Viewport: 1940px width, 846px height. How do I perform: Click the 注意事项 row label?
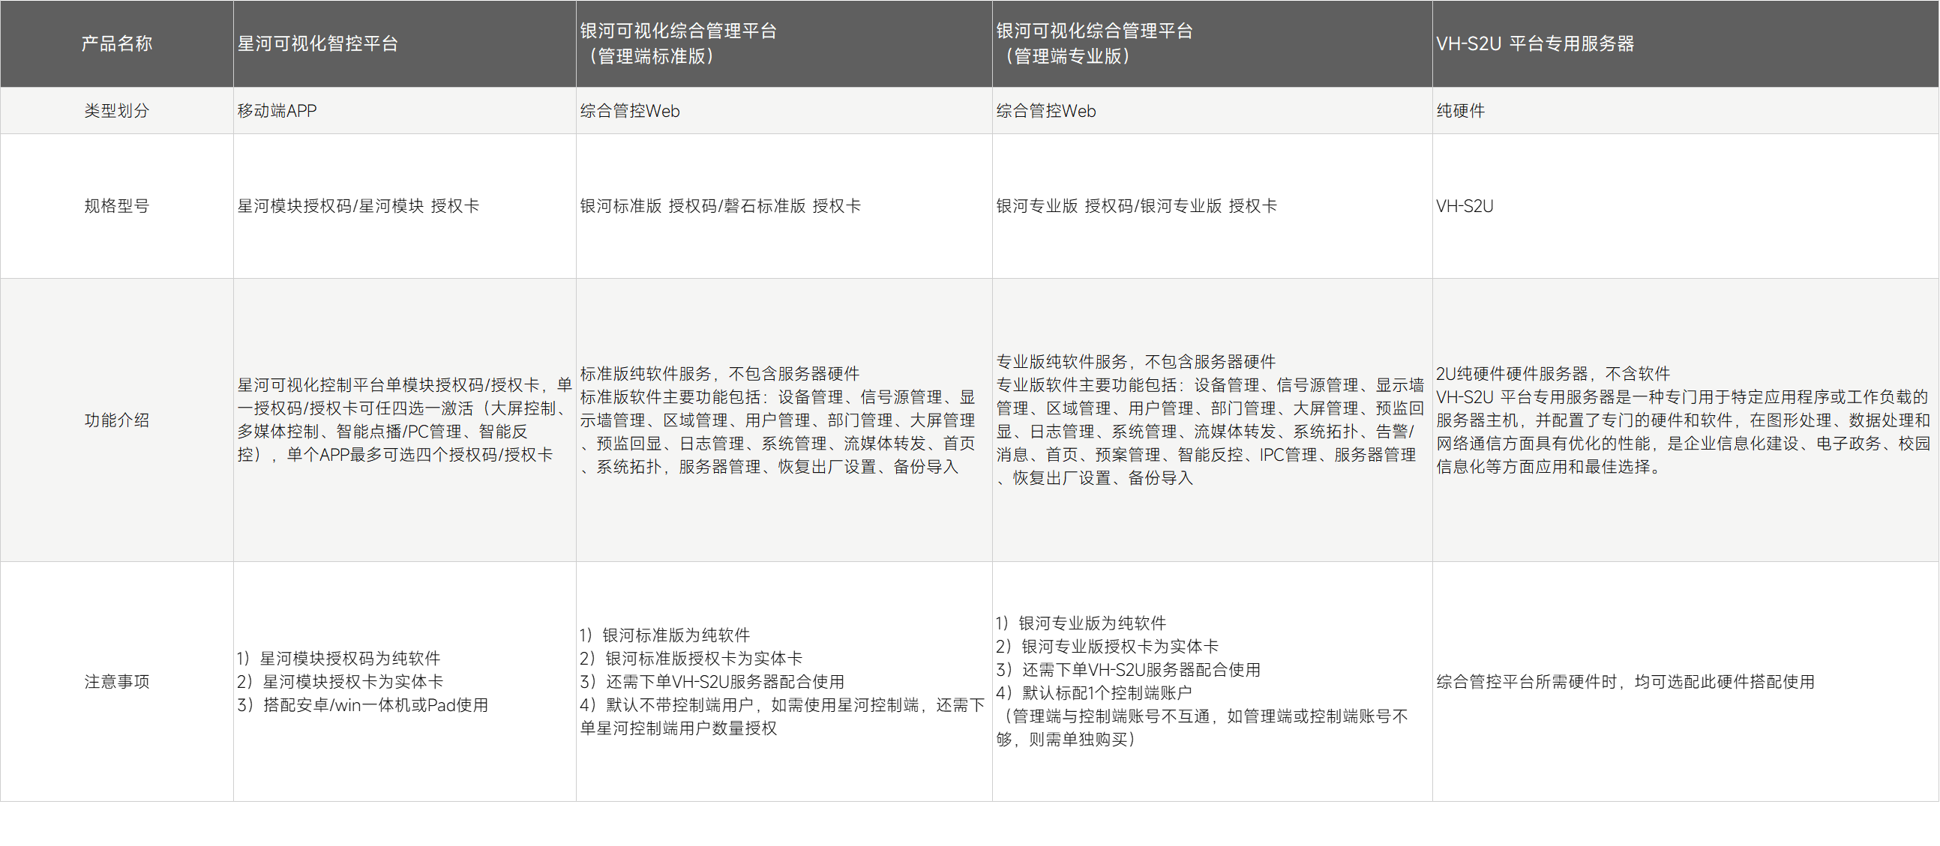[117, 681]
